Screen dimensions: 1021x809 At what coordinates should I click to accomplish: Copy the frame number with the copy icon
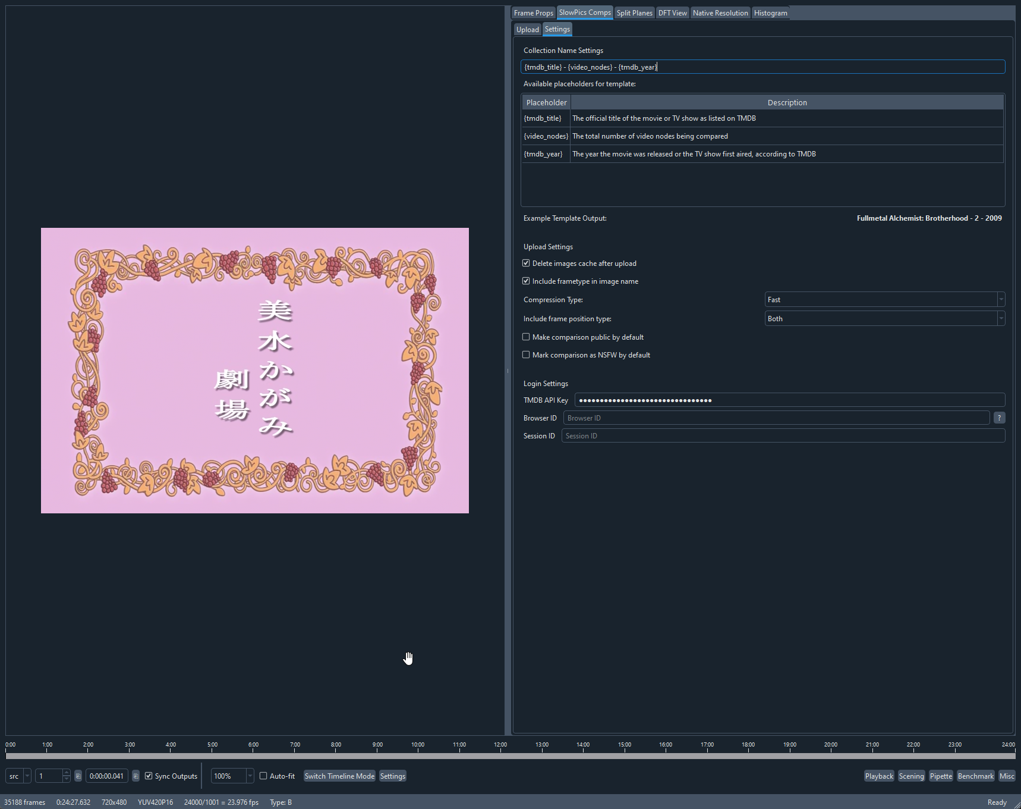click(78, 776)
